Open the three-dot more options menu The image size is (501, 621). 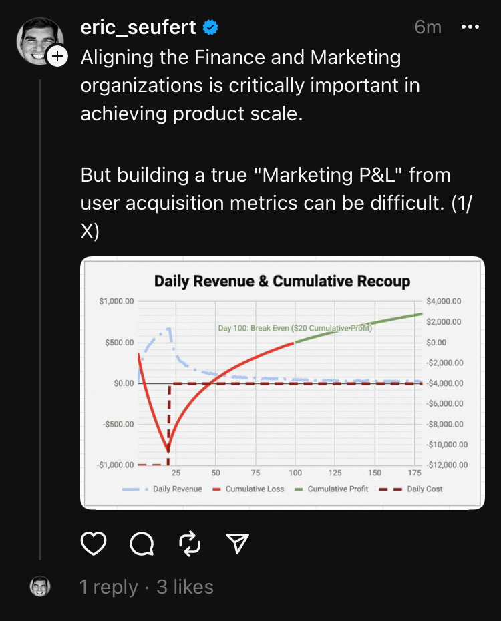470,27
